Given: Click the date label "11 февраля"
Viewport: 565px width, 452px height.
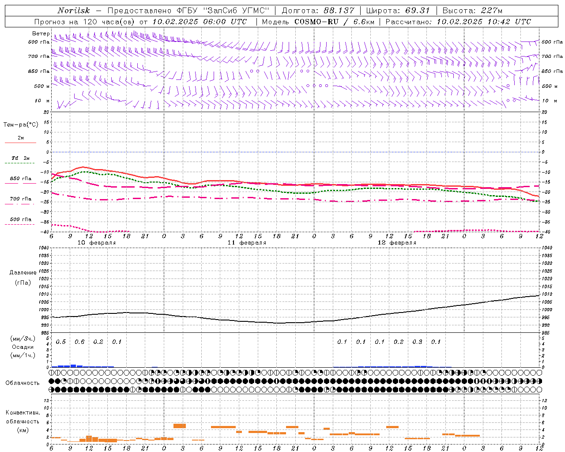Looking at the screenshot, I should point(247,243).
